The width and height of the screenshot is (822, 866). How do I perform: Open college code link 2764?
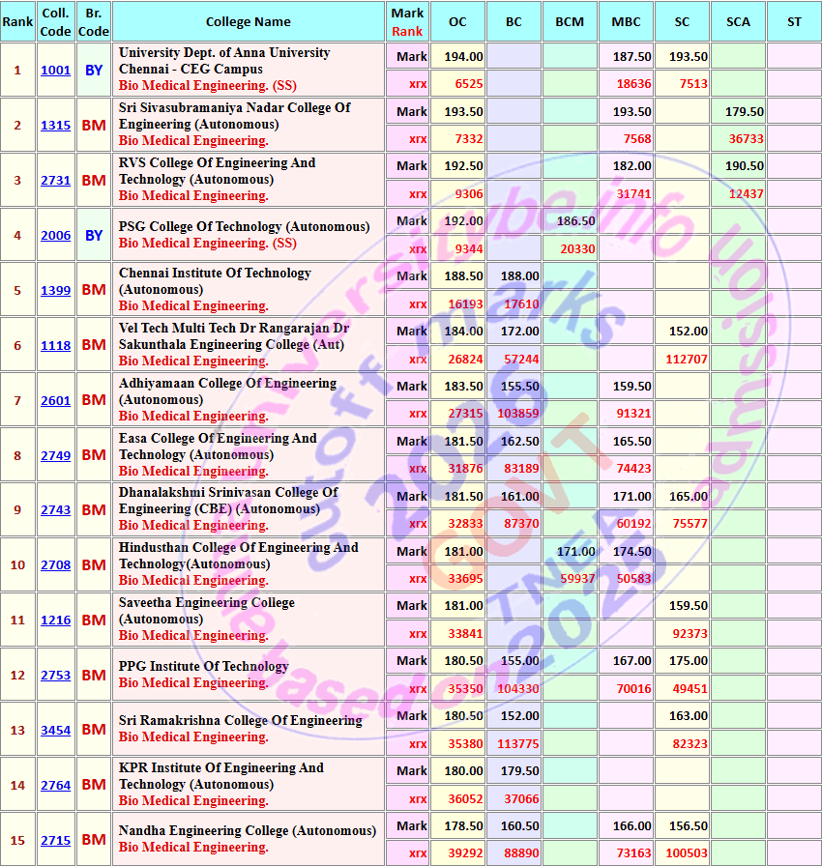[x=55, y=785]
